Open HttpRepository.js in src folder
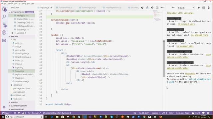The width and height of the screenshot is (213, 119). [23, 57]
